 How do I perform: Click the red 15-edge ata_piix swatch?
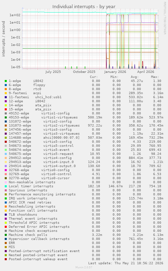6,109
